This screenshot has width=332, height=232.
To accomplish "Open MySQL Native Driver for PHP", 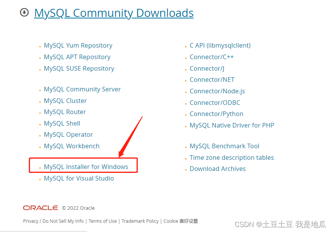I will 232,126.
